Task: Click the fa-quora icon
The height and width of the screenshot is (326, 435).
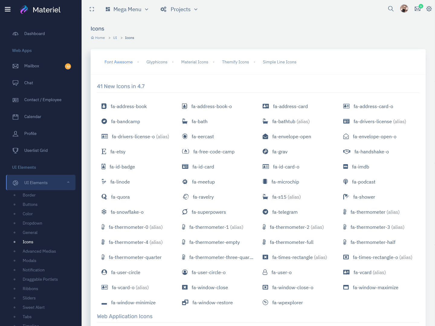Action: [104, 197]
